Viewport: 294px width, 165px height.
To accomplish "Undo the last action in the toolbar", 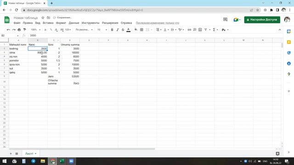I will pos(8,30).
